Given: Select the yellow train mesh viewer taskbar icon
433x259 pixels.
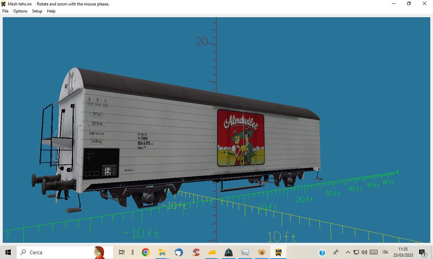Looking at the screenshot, I should [278, 252].
